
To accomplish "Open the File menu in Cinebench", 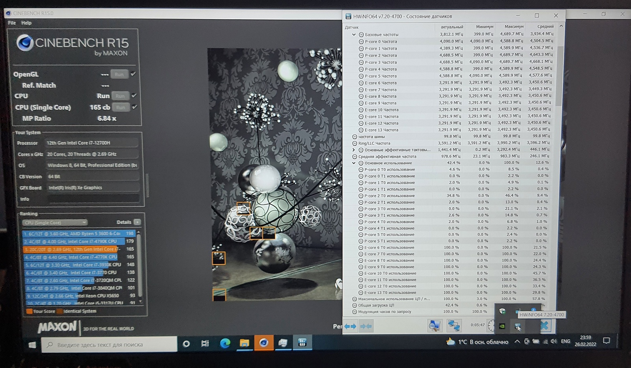I will point(12,23).
